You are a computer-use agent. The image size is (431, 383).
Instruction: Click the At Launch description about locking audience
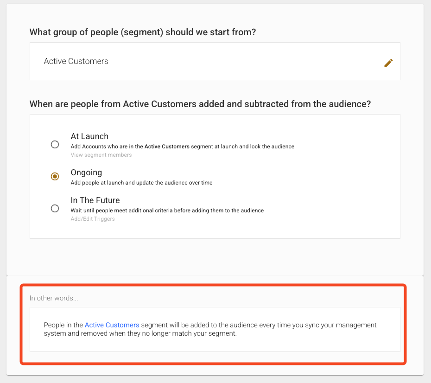[182, 147]
